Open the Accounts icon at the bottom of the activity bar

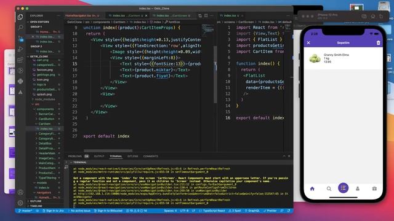[x=20, y=192]
